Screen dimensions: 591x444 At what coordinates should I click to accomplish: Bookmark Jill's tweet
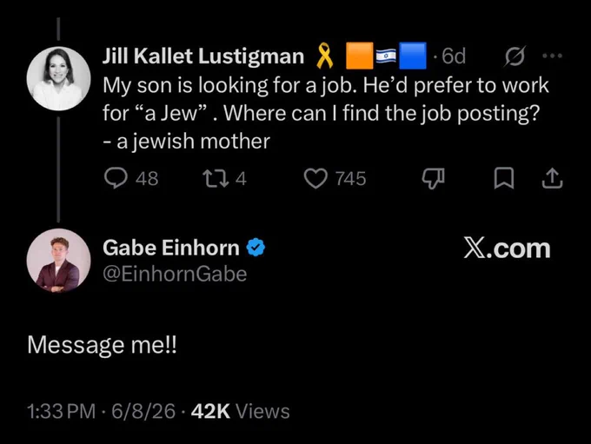pos(503,178)
